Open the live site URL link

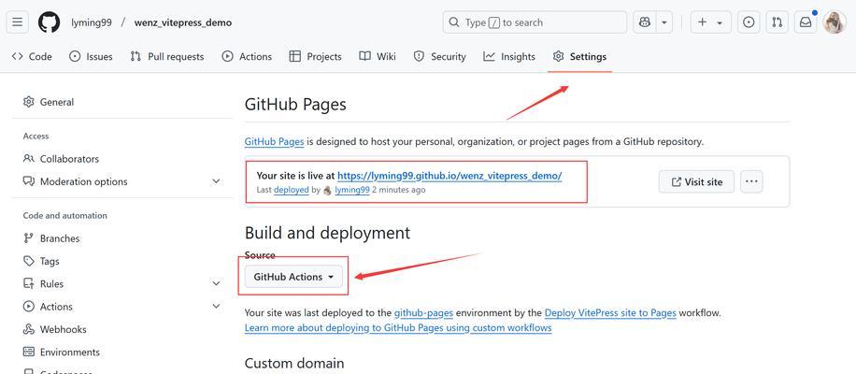tap(449, 176)
